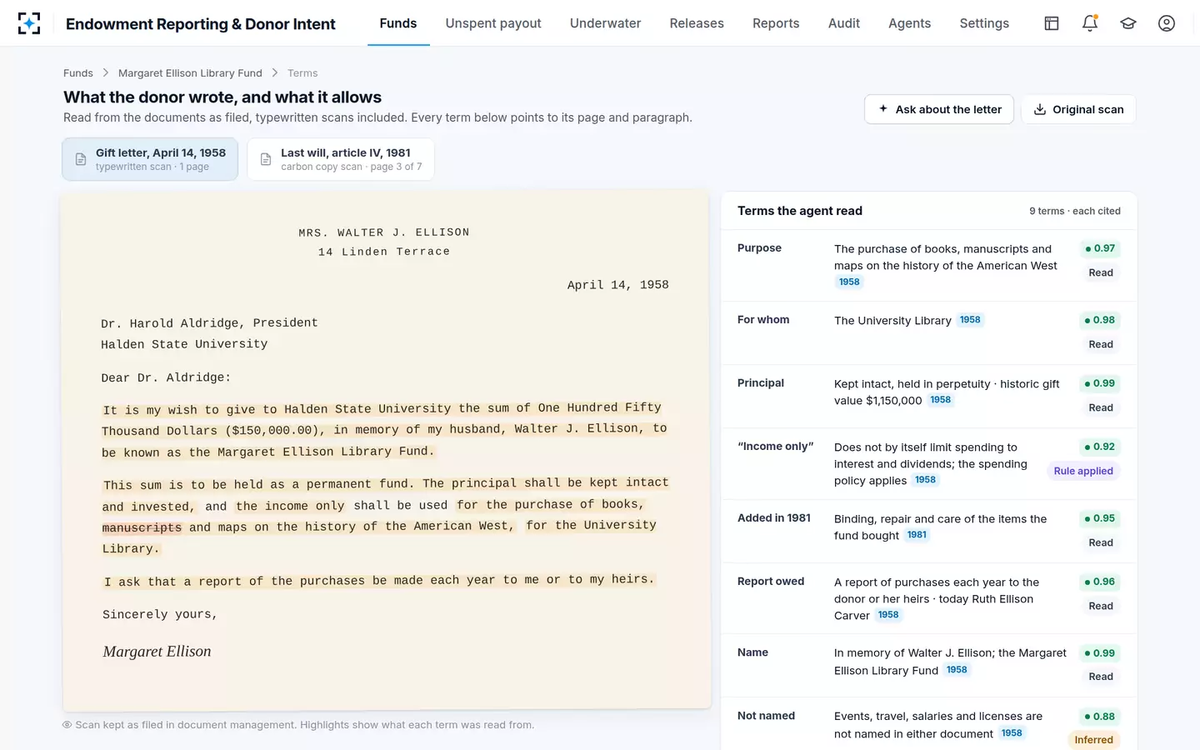
Task: Click the Funds breadcrumb link
Action: 78,73
